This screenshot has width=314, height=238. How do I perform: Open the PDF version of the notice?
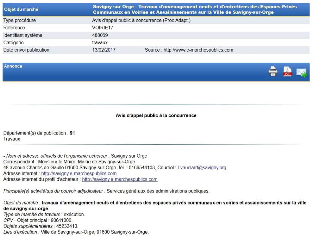point(287,71)
